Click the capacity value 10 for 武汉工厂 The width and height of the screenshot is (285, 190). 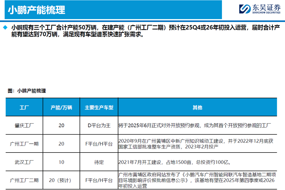(x=61, y=162)
